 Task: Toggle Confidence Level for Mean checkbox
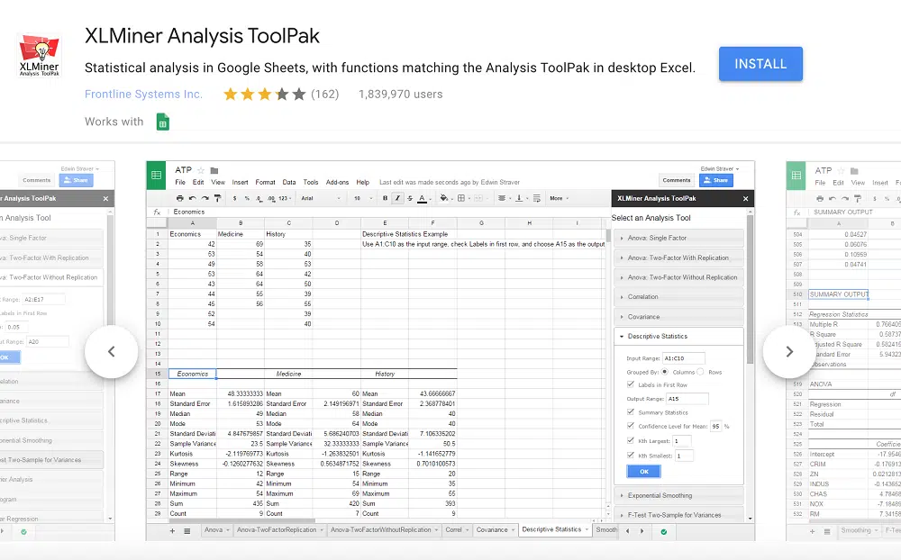[631, 426]
